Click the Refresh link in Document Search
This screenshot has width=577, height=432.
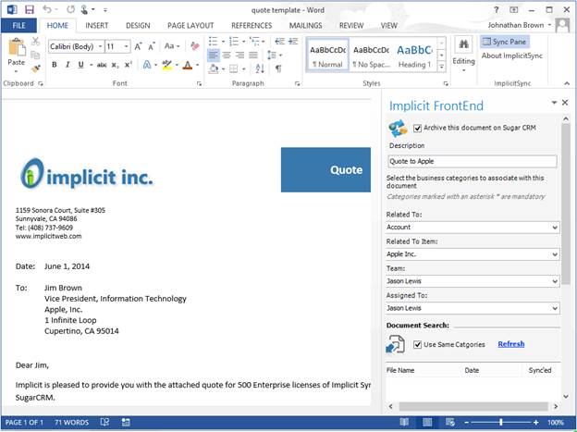[x=510, y=344]
